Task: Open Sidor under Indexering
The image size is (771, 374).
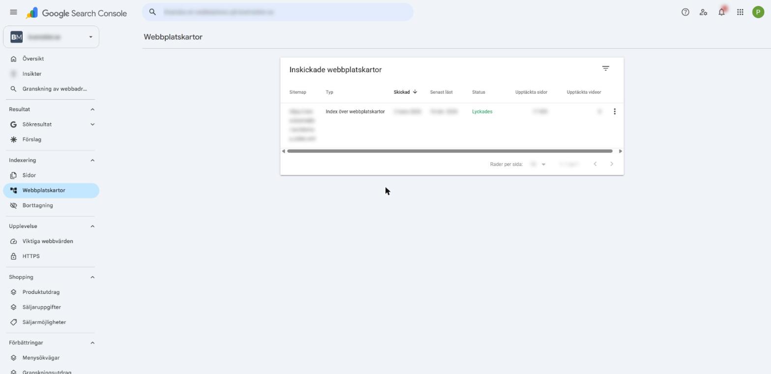Action: click(51, 175)
